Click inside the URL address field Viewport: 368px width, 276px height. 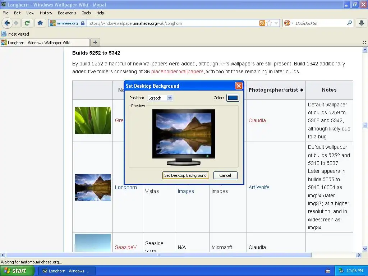[172, 23]
